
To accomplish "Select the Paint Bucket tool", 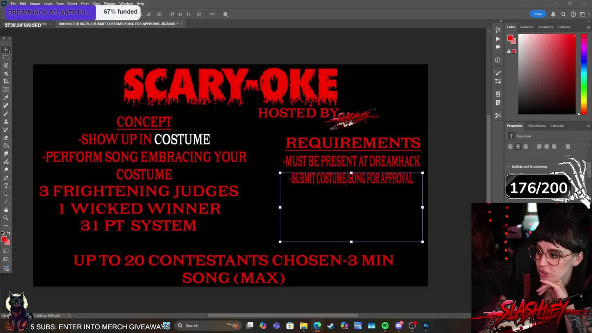I will tap(6, 146).
